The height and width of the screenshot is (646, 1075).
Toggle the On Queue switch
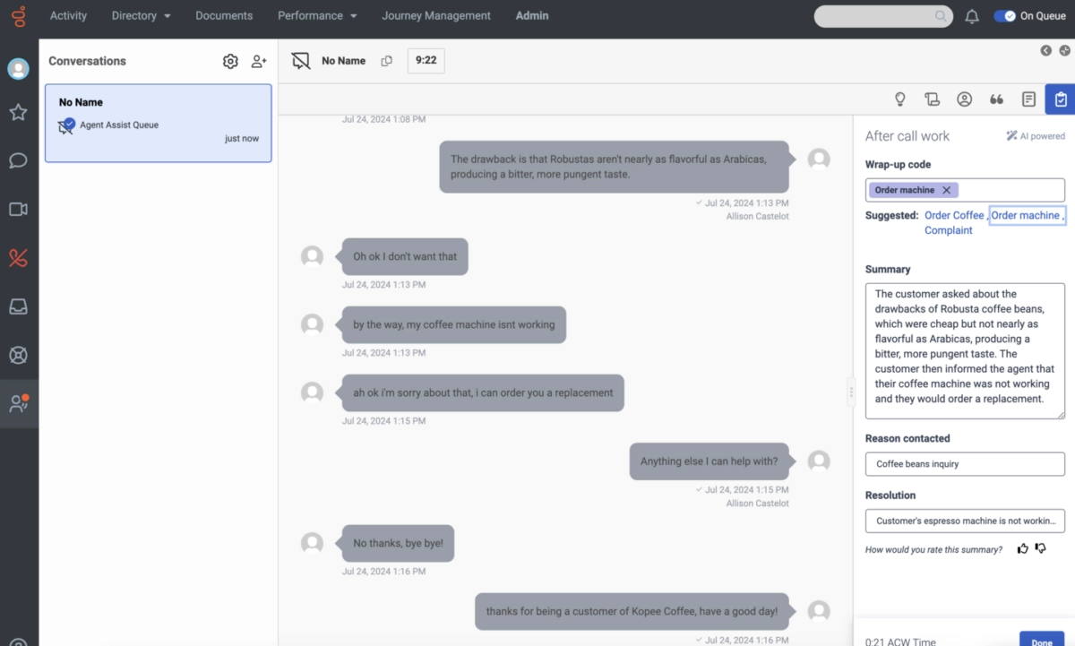pos(1005,16)
